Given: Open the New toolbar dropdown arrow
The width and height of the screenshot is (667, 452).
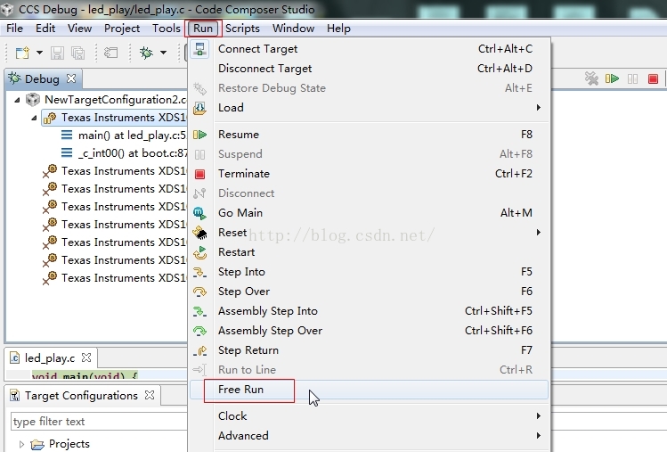Looking at the screenshot, I should click(39, 53).
